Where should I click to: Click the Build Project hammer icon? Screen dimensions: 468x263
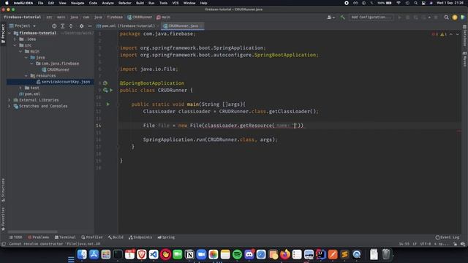[x=342, y=18]
